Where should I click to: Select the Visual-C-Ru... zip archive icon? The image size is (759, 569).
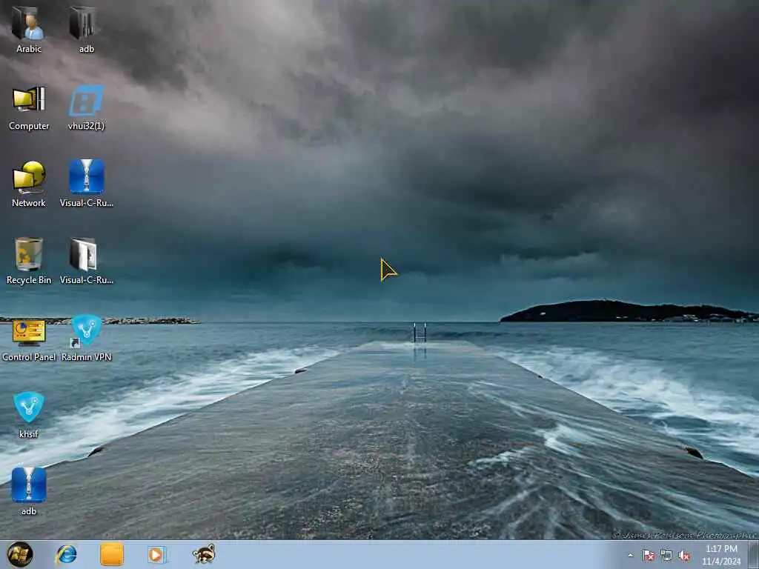(87, 176)
